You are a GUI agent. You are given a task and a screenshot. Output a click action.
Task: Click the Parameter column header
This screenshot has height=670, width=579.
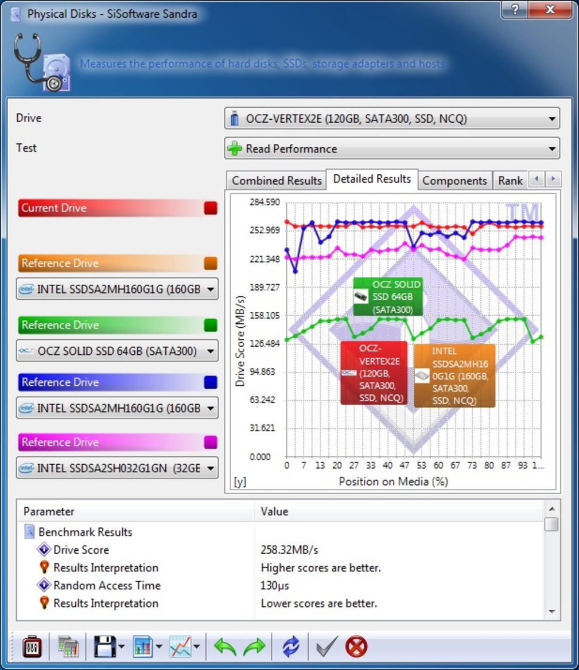click(x=136, y=511)
